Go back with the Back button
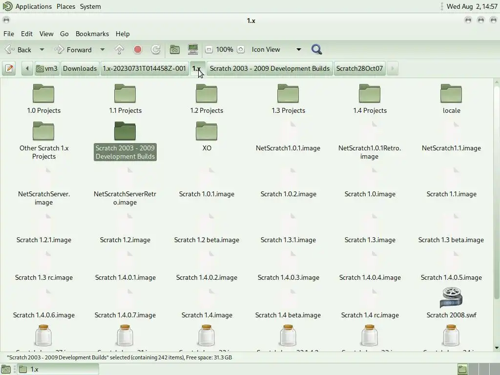 point(19,50)
